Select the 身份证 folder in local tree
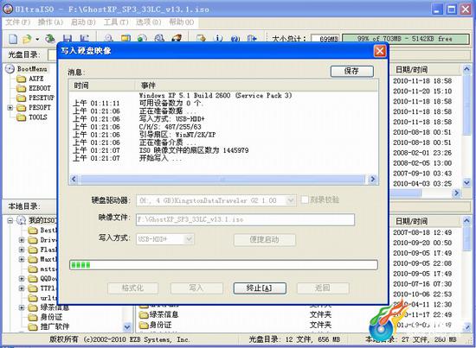The width and height of the screenshot is (476, 348). (x=51, y=317)
